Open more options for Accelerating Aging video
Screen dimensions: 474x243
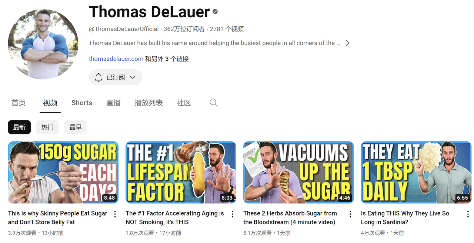233,214
